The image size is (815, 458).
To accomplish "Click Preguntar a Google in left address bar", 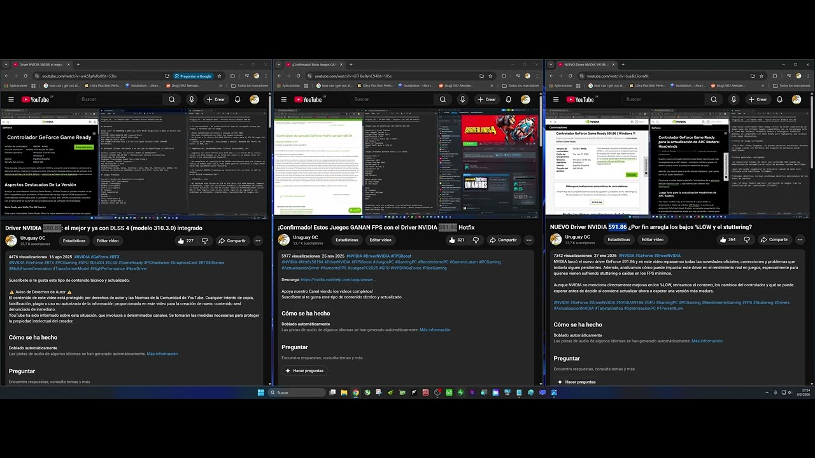I will (193, 76).
